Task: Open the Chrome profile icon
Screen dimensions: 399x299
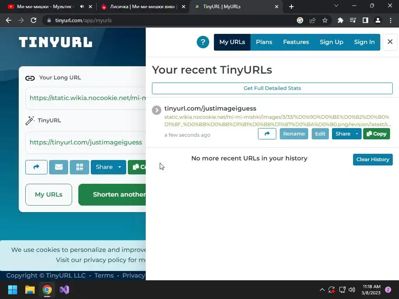Action: 378,20
